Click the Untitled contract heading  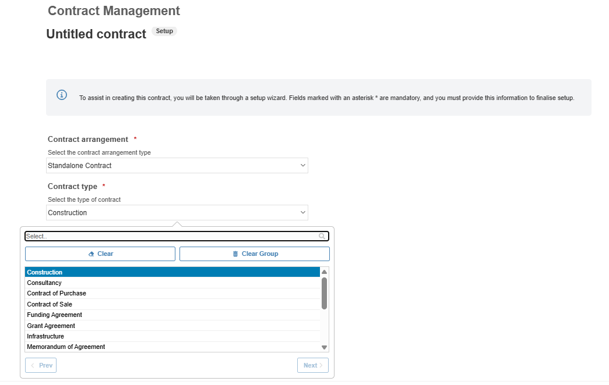click(96, 34)
